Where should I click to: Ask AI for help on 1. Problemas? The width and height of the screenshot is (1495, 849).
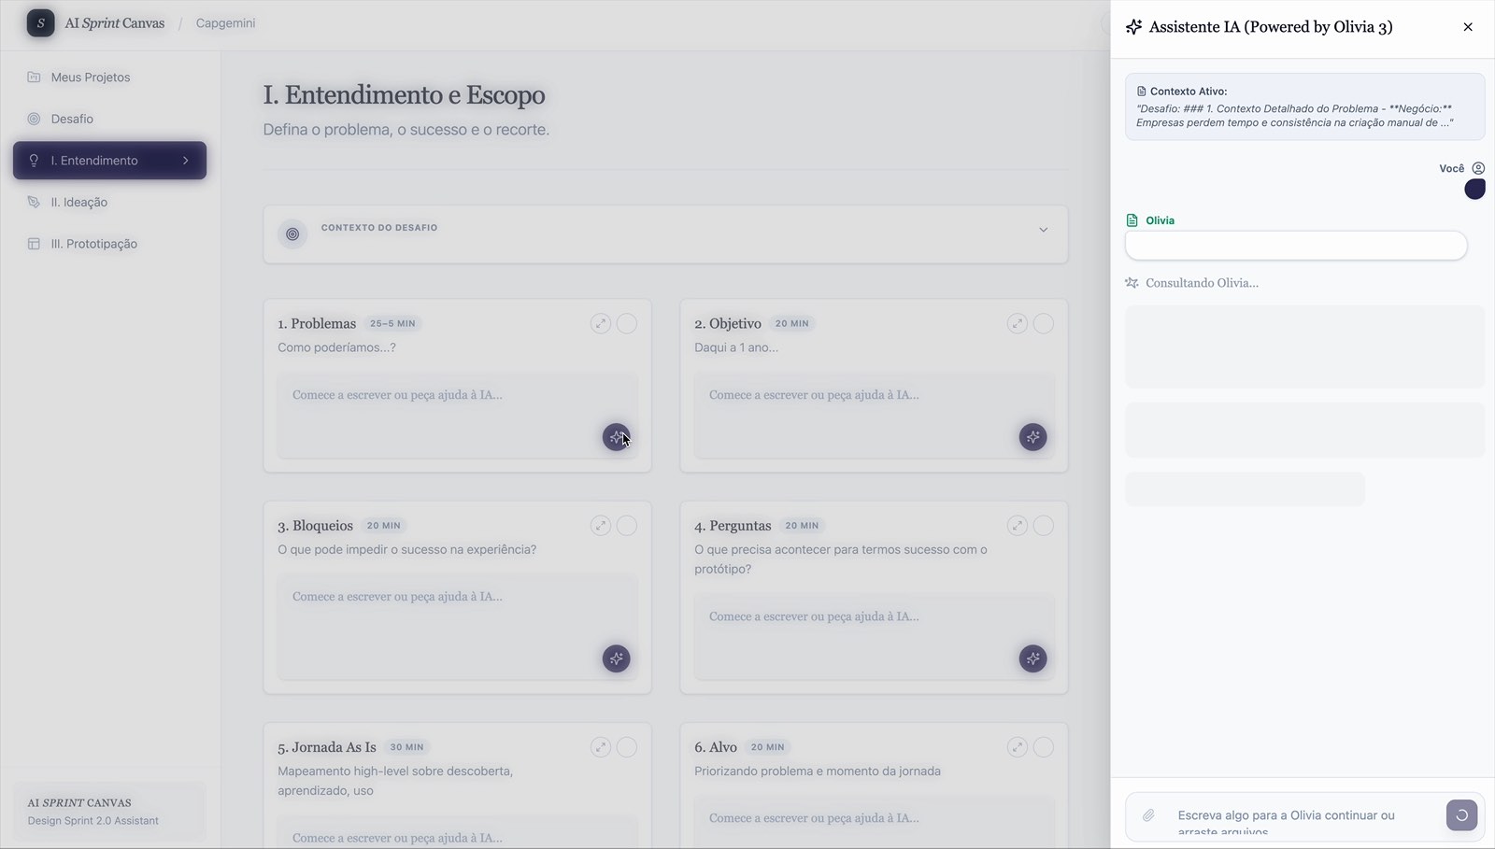(x=616, y=437)
